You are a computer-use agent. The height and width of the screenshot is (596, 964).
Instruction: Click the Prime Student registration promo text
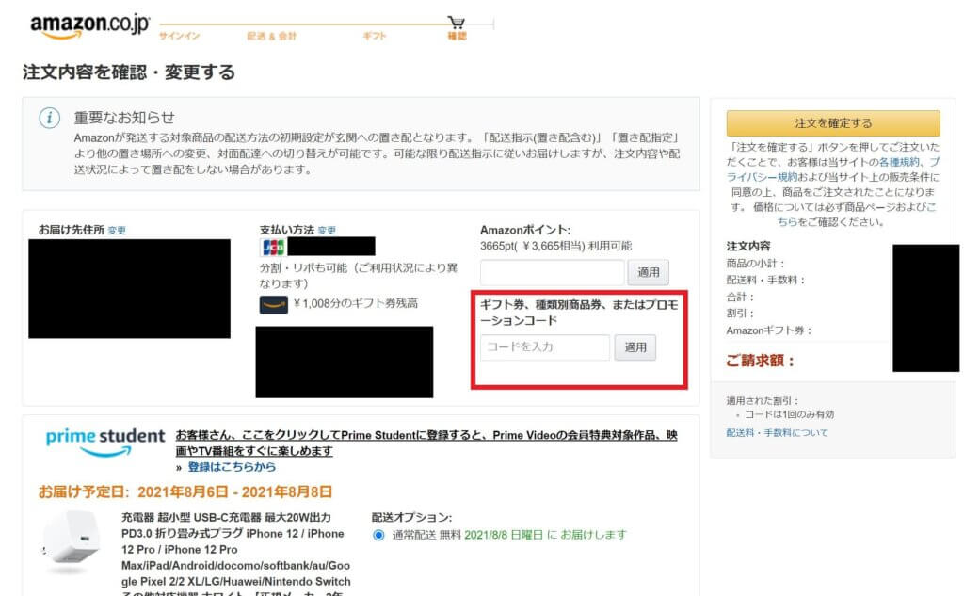click(x=426, y=443)
